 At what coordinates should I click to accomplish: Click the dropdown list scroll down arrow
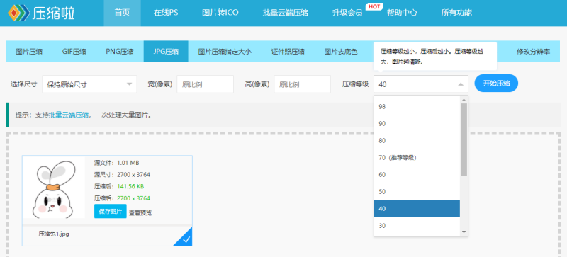[464, 232]
